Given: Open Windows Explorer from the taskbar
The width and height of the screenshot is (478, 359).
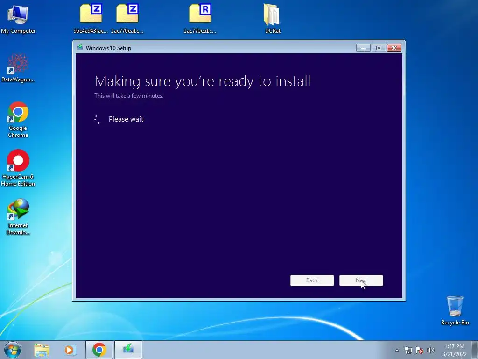Looking at the screenshot, I should tap(42, 350).
